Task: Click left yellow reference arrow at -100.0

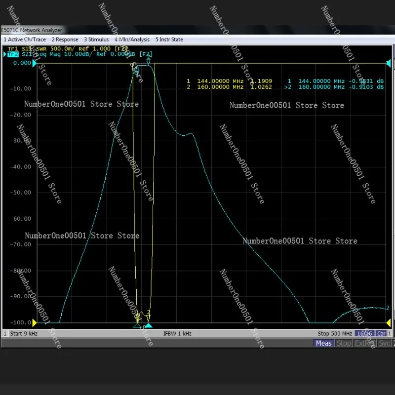Action: click(35, 323)
